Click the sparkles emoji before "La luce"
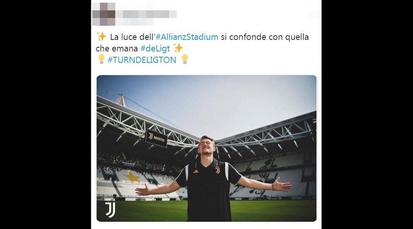Screen dimensions: 413x229 click(x=101, y=37)
